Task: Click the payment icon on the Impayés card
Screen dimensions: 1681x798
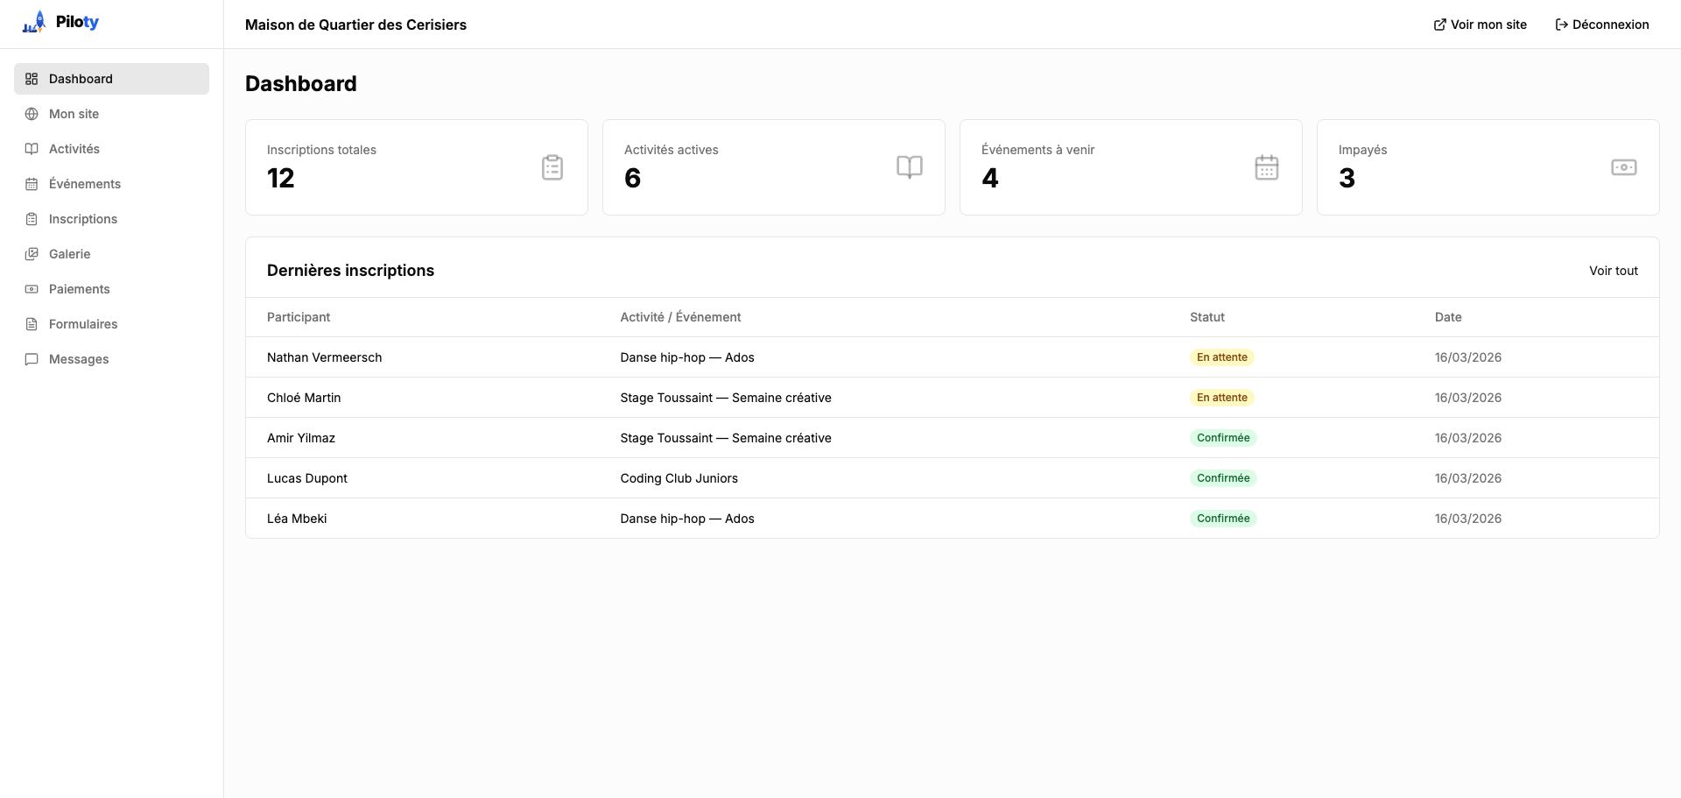Action: click(x=1624, y=167)
